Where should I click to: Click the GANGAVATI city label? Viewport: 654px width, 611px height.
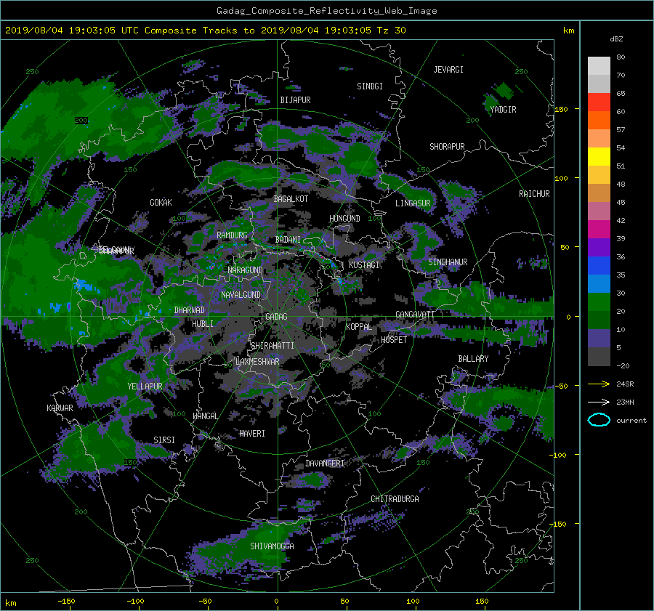(x=415, y=315)
